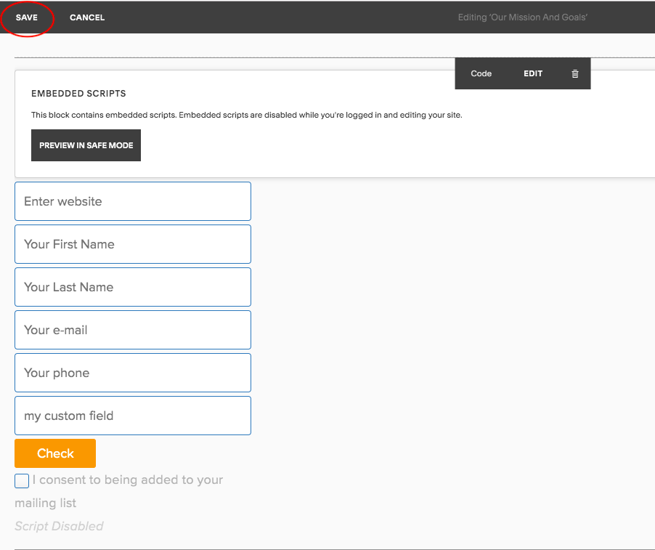Cancel editing the page
The image size is (655, 550).
(x=87, y=17)
